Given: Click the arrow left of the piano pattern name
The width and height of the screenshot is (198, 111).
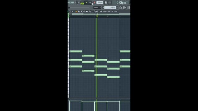Looking at the screenshot, I should click(103, 7).
